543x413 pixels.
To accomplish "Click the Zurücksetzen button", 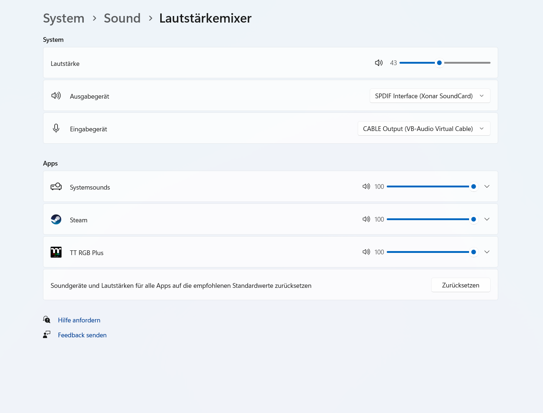I will pyautogui.click(x=461, y=285).
